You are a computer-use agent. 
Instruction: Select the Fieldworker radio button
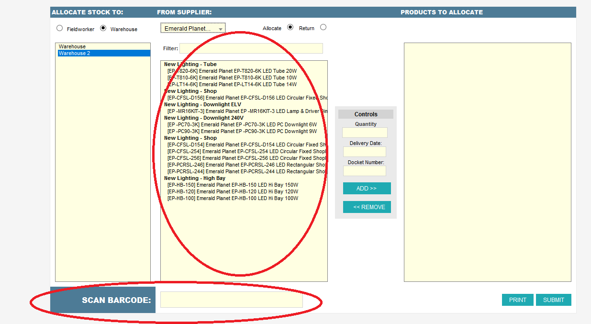pyautogui.click(x=59, y=28)
